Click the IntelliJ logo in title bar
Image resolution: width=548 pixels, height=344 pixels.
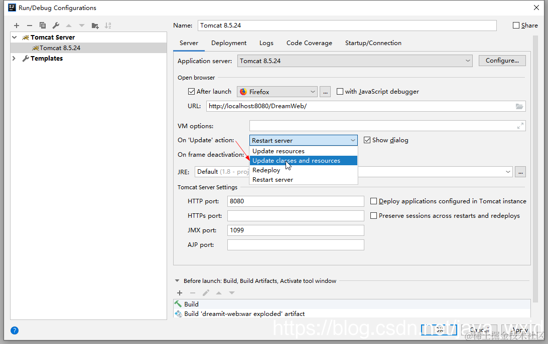pos(12,8)
